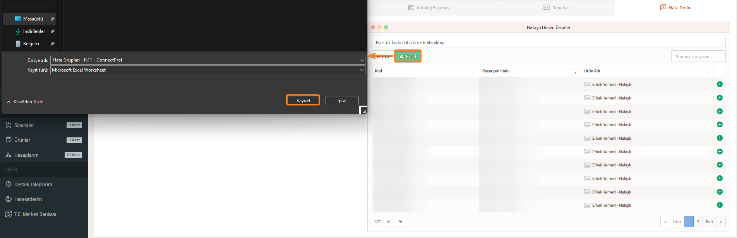Collapse folders with Klasörleri Gizle
Viewport: 737px width, 238px height.
pos(25,102)
